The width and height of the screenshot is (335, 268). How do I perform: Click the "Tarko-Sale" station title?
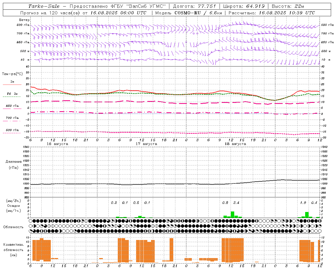[x=44, y=6]
